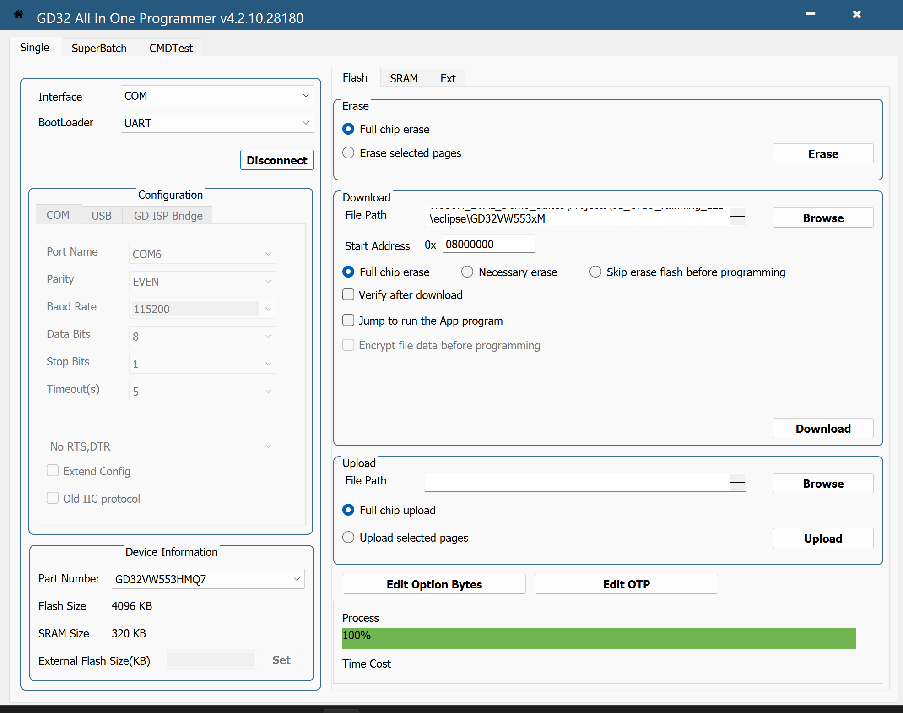
Task: Enable Verify after download checkbox
Action: pyautogui.click(x=349, y=295)
